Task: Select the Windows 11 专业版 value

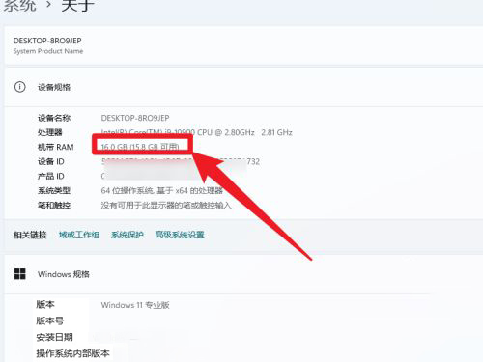Action: [135, 305]
